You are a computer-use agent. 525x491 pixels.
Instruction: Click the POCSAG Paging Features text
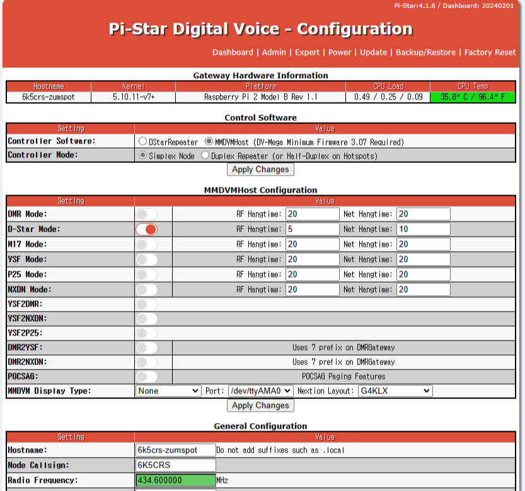coord(343,376)
